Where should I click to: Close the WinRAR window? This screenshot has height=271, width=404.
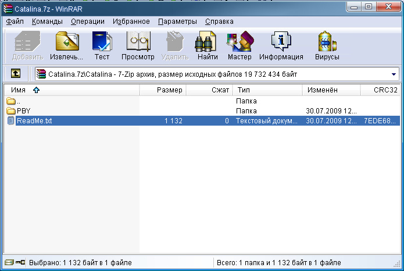coord(388,7)
